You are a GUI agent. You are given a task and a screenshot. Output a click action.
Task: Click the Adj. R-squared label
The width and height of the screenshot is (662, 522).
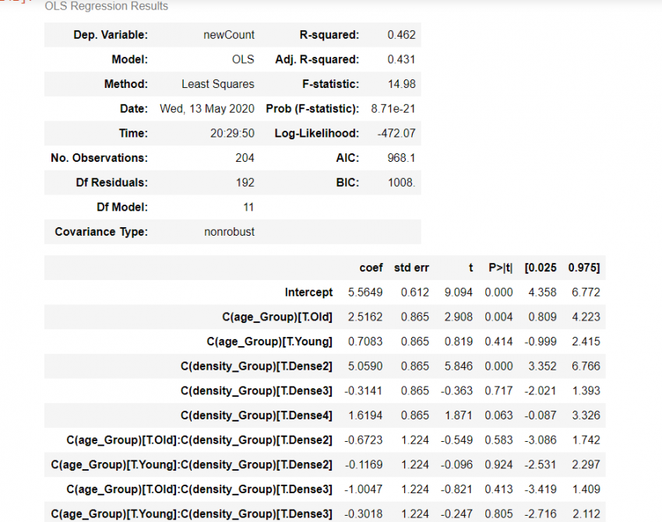click(317, 59)
